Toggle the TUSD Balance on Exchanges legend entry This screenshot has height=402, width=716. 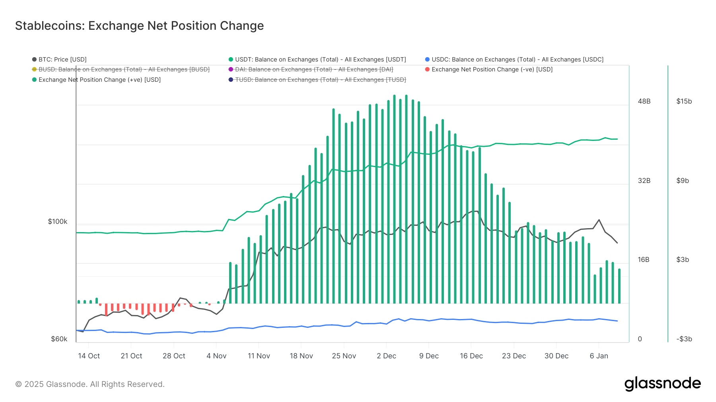320,80
